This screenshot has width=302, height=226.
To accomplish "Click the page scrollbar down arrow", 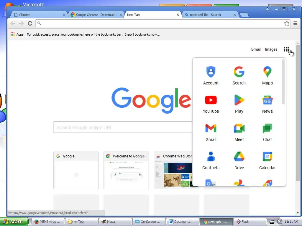I will 298,213.
